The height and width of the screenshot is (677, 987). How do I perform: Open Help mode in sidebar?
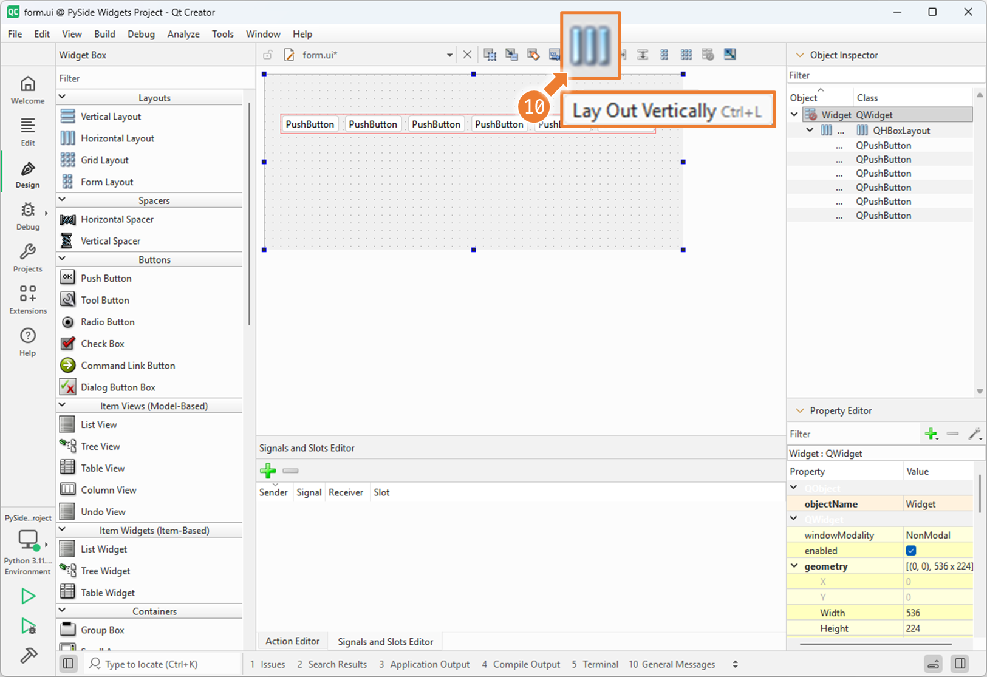pyautogui.click(x=27, y=342)
